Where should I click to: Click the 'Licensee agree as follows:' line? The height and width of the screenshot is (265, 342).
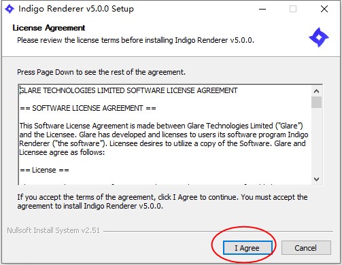pos(62,152)
